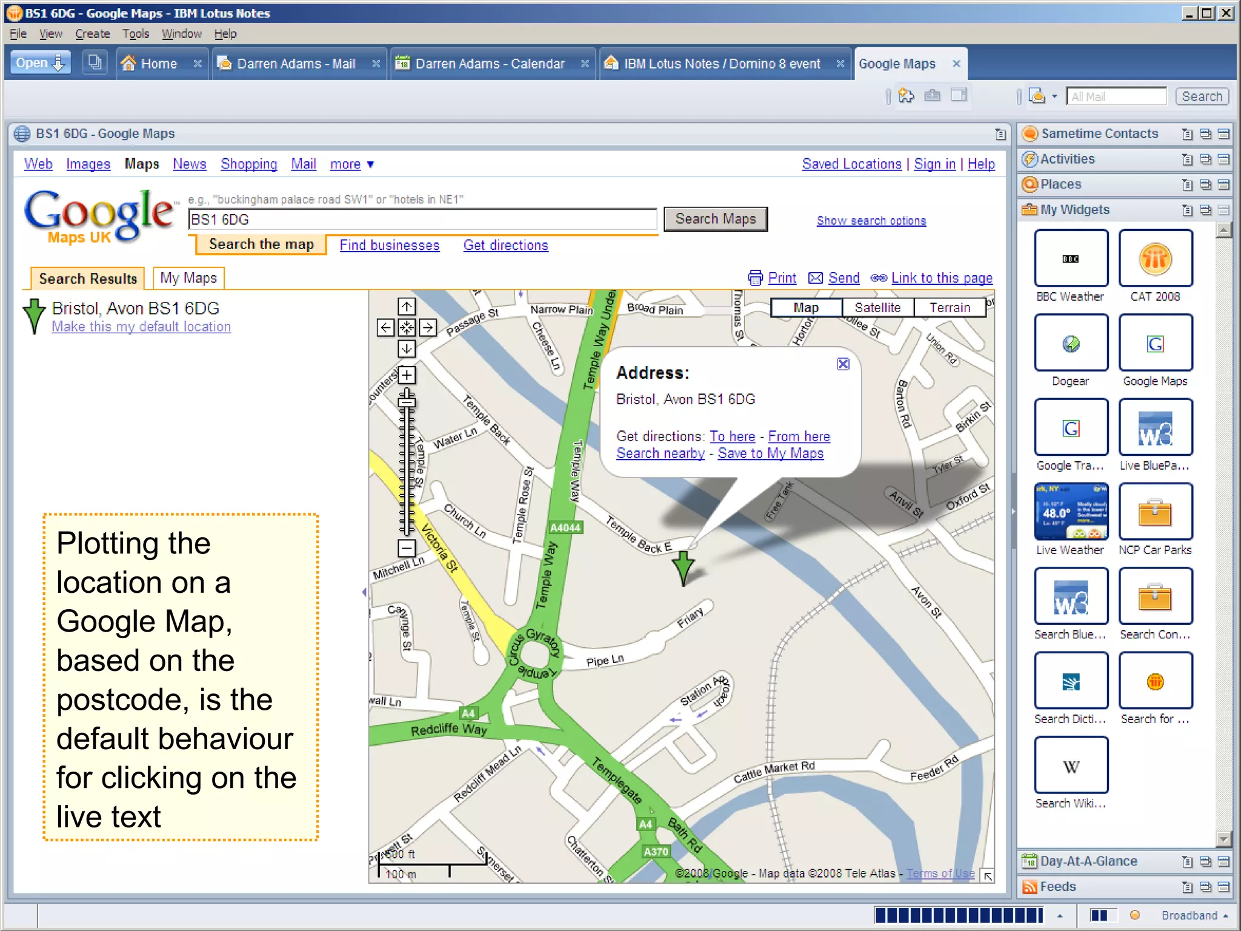
Task: Open the CAT 2008 widget
Action: coord(1156,258)
